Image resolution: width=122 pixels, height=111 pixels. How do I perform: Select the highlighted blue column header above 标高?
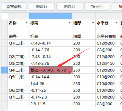(x=51, y=16)
